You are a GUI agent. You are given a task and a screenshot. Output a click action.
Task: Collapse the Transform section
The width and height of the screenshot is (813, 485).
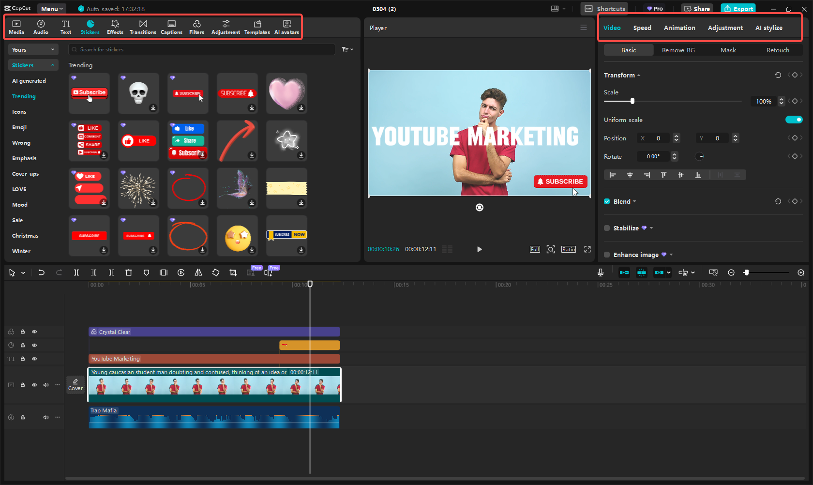[638, 75]
